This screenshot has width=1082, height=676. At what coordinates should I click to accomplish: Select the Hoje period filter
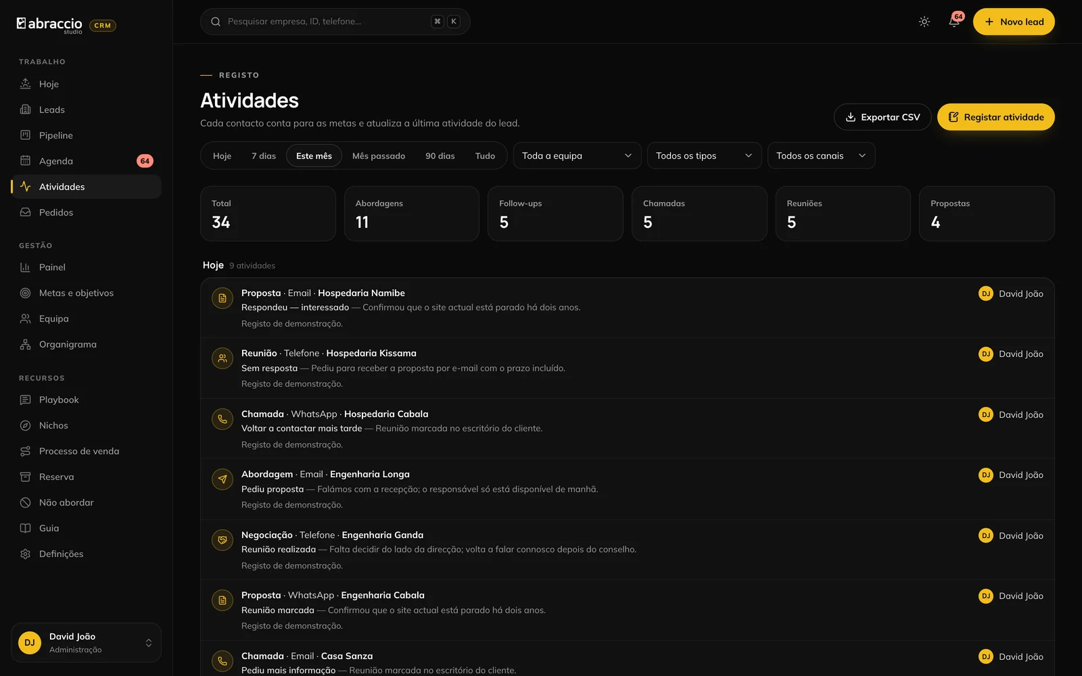(x=222, y=155)
